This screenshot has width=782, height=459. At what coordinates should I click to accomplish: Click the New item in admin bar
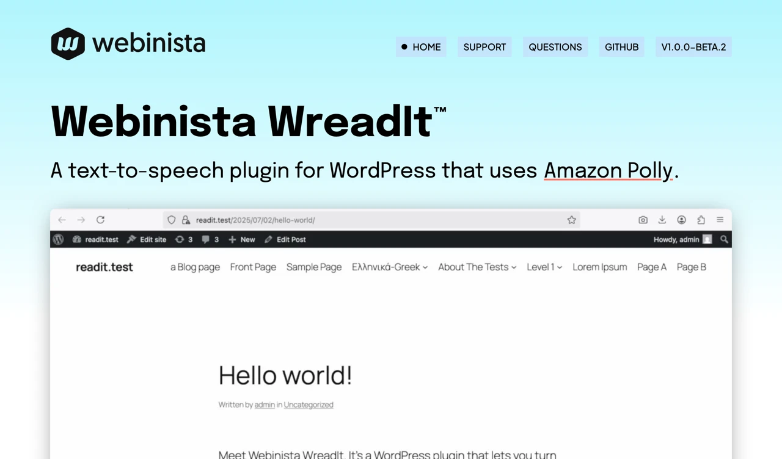coord(242,239)
